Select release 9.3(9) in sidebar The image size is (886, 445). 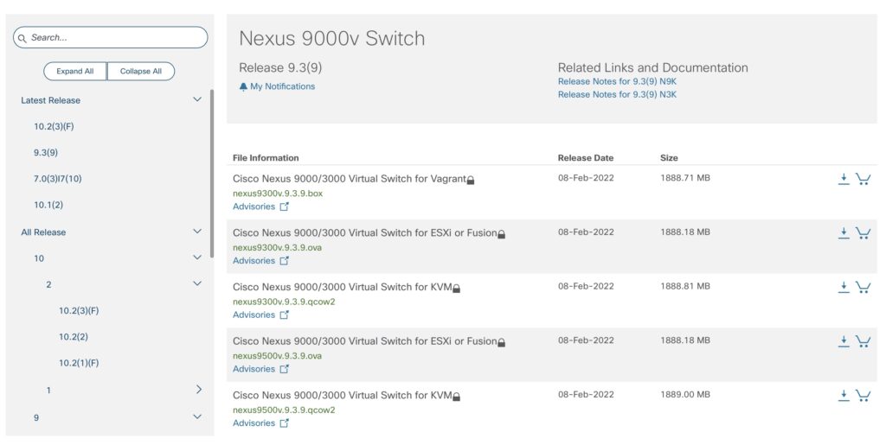(46, 152)
